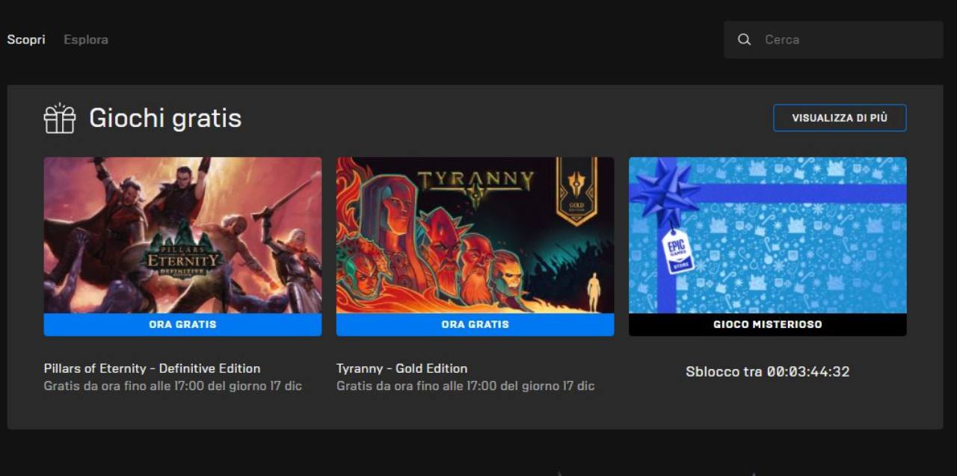Select the mystery game gift-wrap thumbnail

pyautogui.click(x=768, y=235)
